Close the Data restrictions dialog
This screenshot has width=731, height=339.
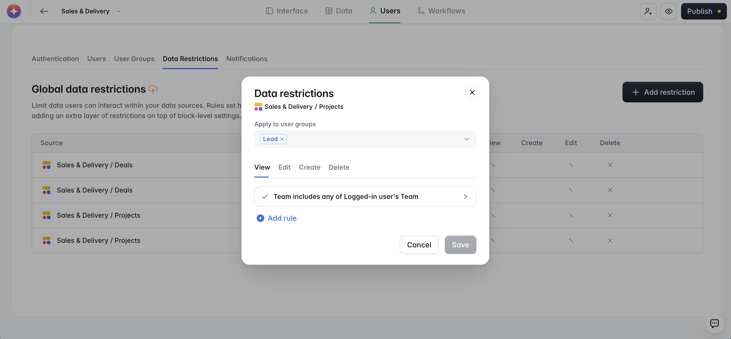[x=472, y=93]
